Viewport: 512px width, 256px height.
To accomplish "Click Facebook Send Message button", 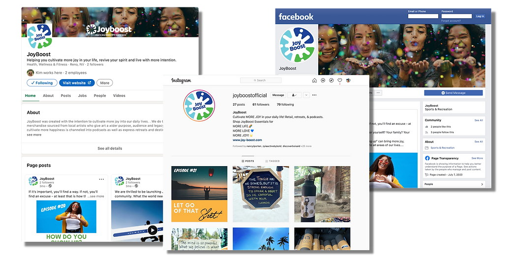I will [453, 93].
